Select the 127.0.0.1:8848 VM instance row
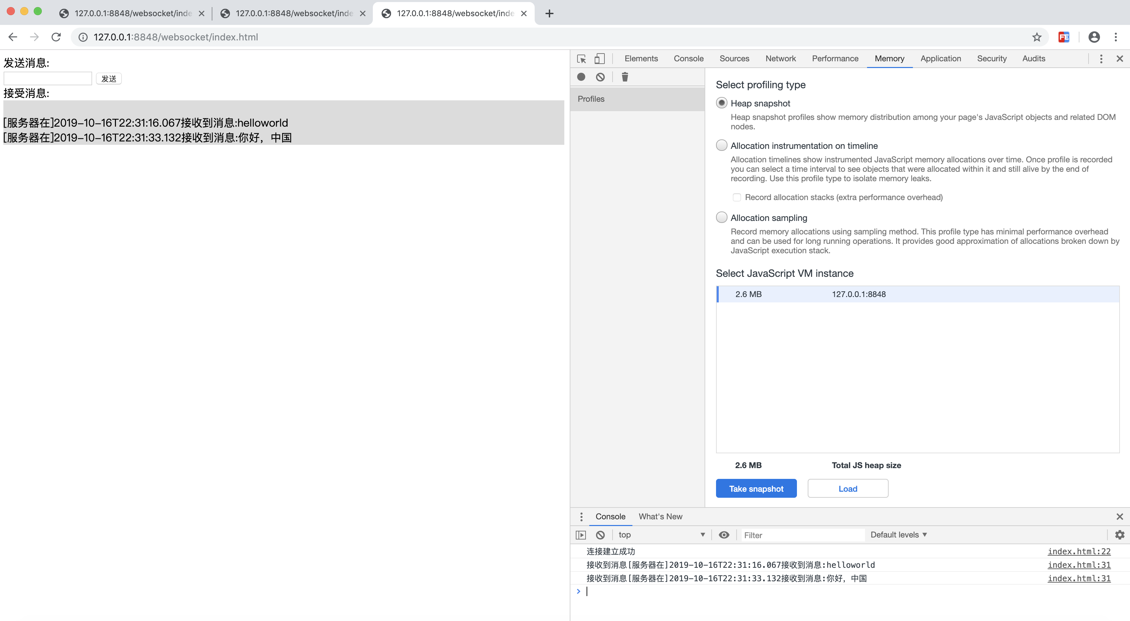Screen dimensions: 1130x621 coord(918,295)
